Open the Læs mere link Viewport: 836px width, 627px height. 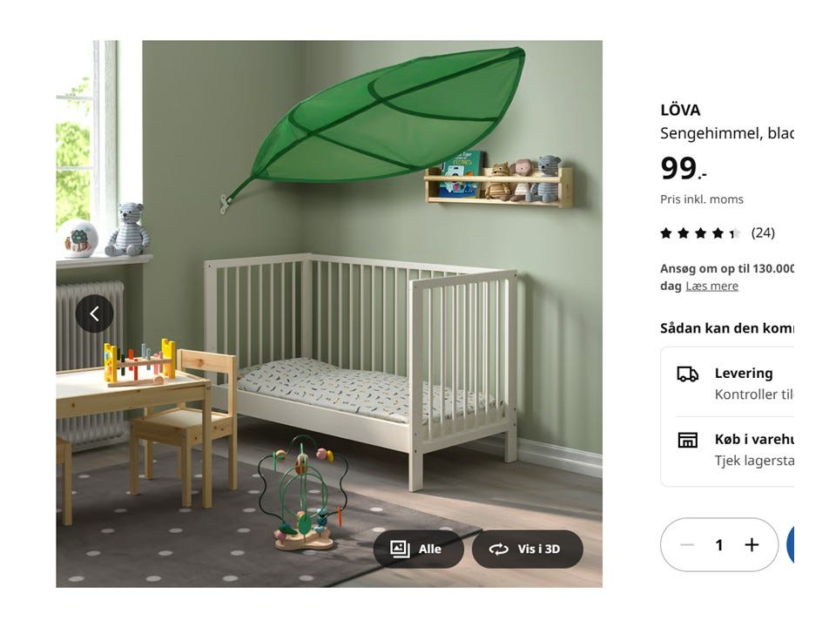click(711, 286)
